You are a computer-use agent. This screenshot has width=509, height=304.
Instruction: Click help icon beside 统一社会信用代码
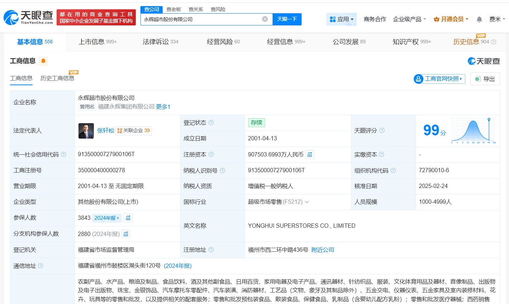(63, 154)
